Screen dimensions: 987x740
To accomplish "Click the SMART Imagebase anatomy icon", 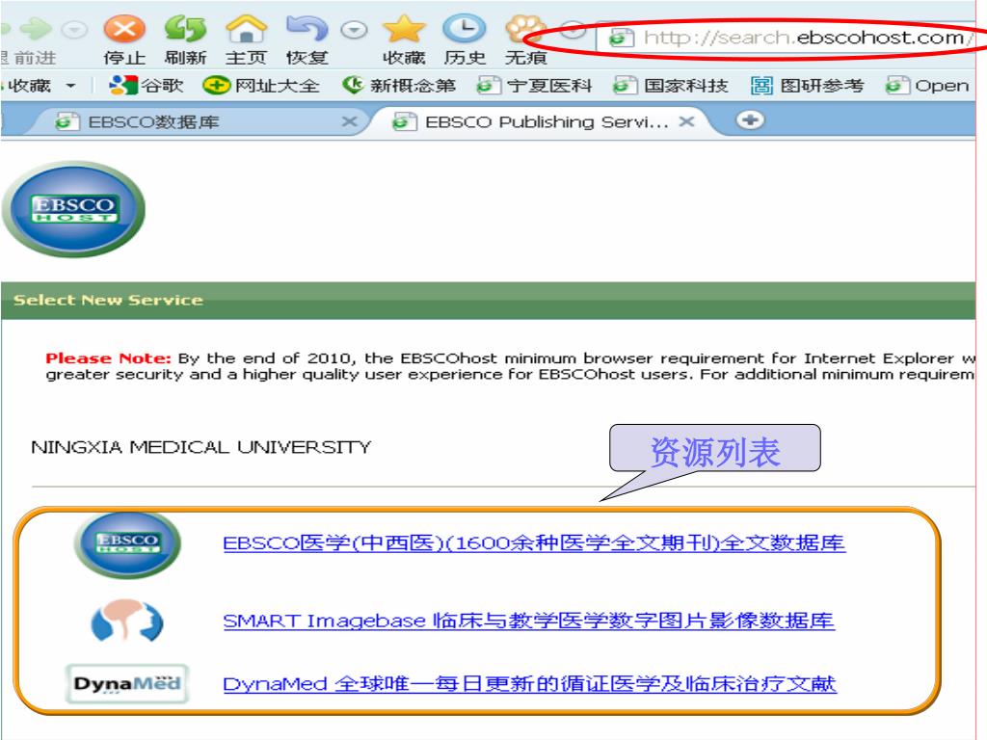I will click(x=127, y=621).
